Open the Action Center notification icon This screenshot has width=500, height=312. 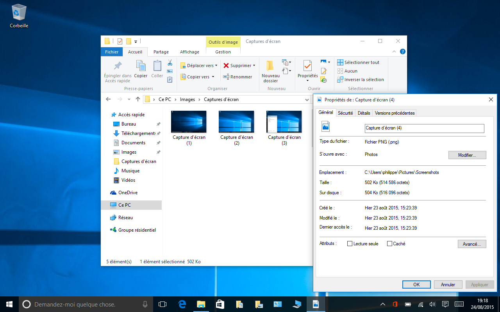445,304
